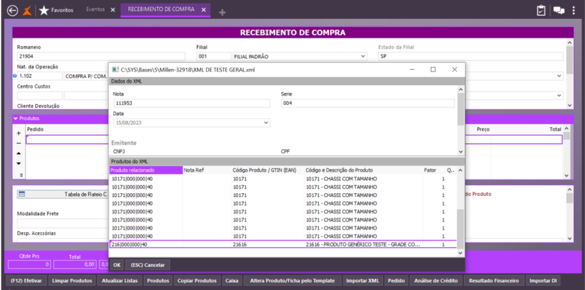
Task: Open the Data dropdown in XML dialog
Action: pyautogui.click(x=266, y=122)
